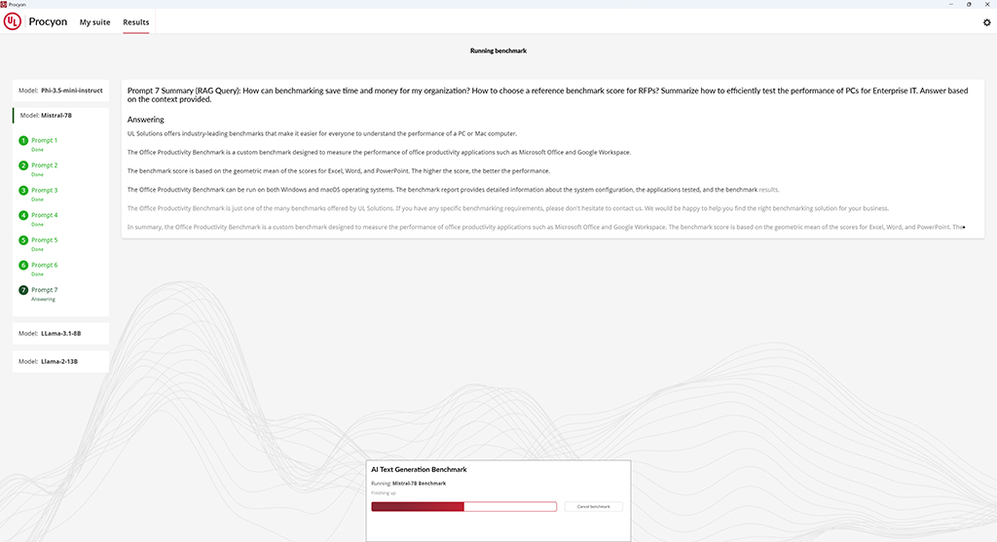Click the Prompt 4 green number badge
The height and width of the screenshot is (542, 997).
tap(23, 215)
